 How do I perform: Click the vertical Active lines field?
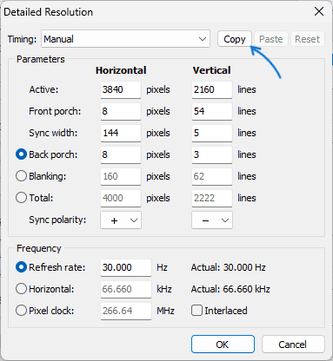[212, 89]
